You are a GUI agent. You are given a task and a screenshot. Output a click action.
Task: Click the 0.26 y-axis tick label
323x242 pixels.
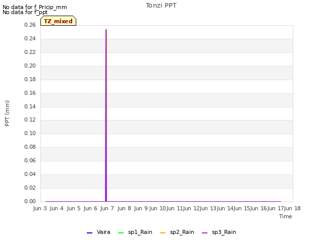(x=30, y=25)
